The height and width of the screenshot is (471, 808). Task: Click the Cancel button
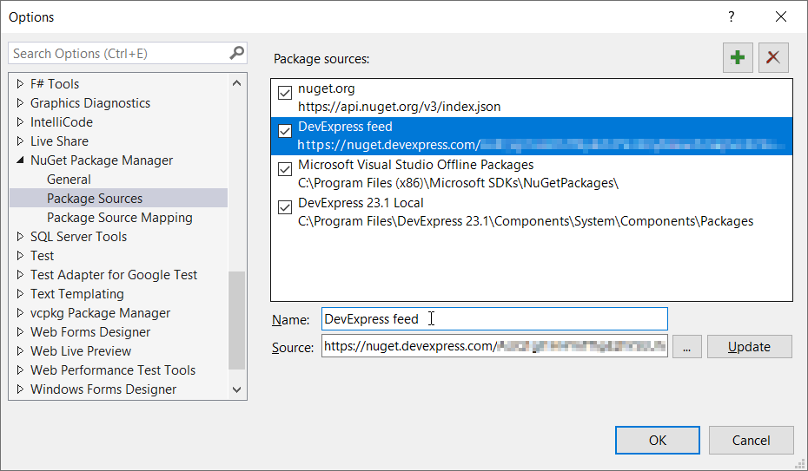[x=752, y=440]
